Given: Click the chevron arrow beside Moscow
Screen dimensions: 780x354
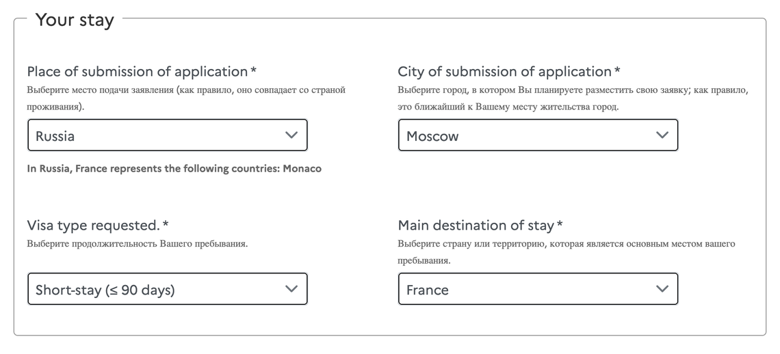Looking at the screenshot, I should (662, 135).
